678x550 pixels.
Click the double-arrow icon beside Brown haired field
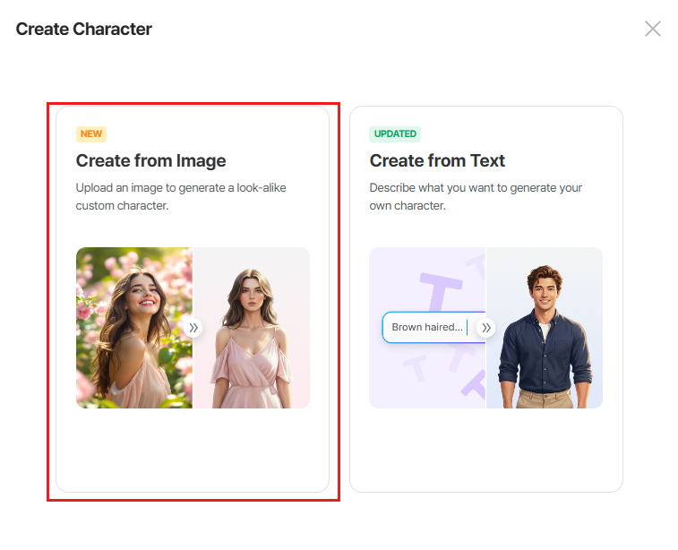(486, 328)
